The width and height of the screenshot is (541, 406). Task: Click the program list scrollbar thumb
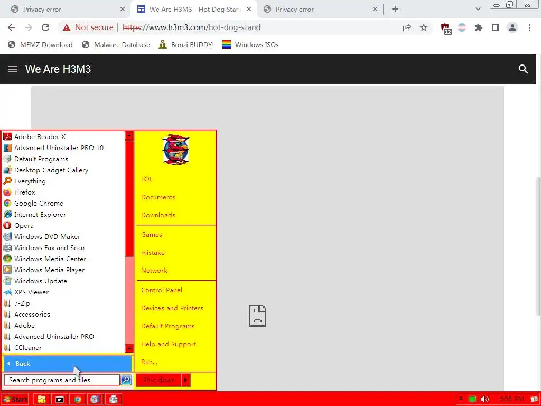129,198
